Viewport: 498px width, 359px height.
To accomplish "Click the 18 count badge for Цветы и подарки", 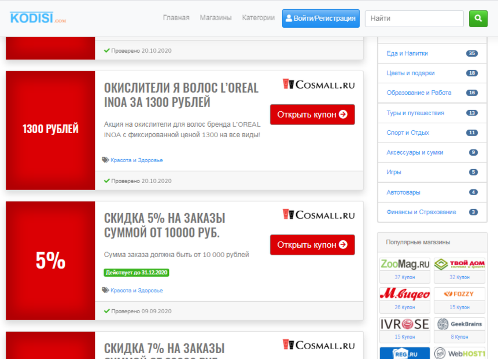I will 471,73.
